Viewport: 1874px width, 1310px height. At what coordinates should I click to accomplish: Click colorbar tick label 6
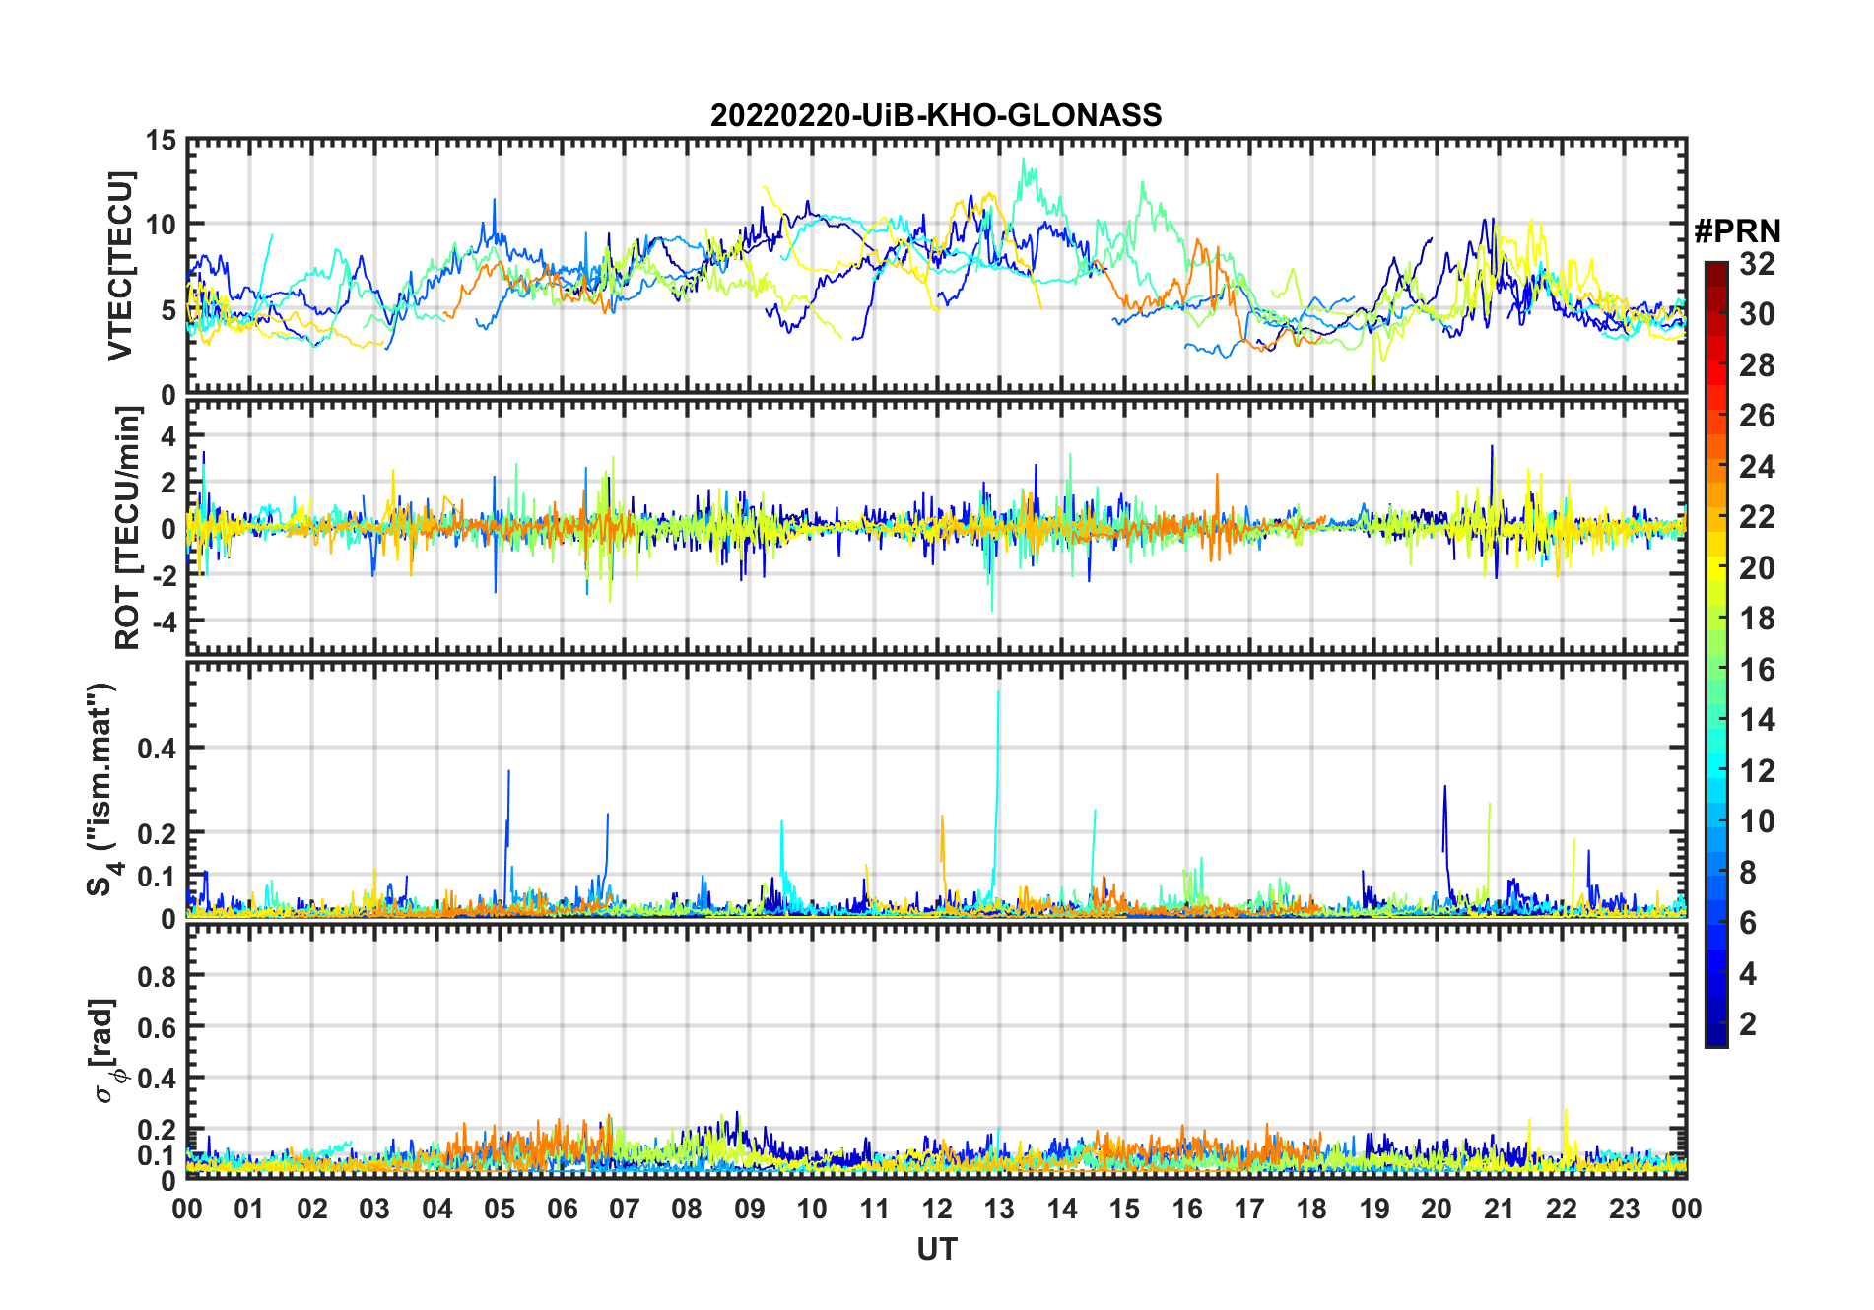click(x=1748, y=922)
